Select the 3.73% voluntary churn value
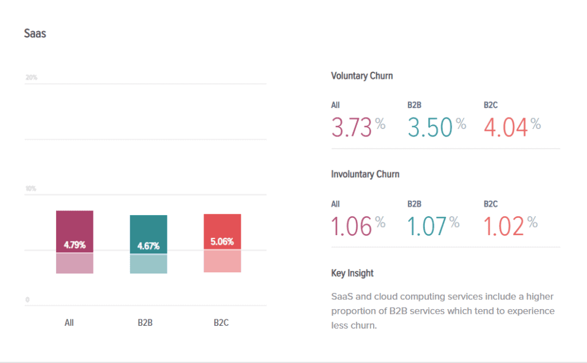Screen dimensions: 587x363 (358, 127)
